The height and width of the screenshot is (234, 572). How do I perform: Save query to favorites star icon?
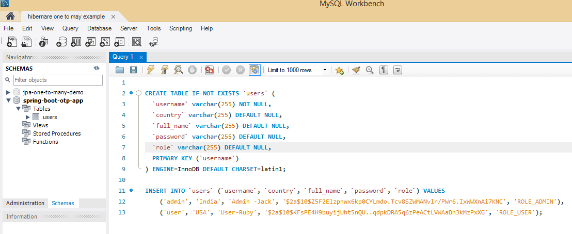tap(339, 70)
